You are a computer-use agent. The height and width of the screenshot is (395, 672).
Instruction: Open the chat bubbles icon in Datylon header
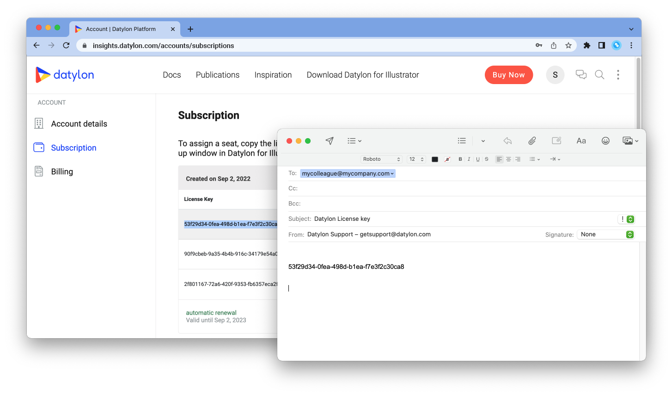pos(581,75)
